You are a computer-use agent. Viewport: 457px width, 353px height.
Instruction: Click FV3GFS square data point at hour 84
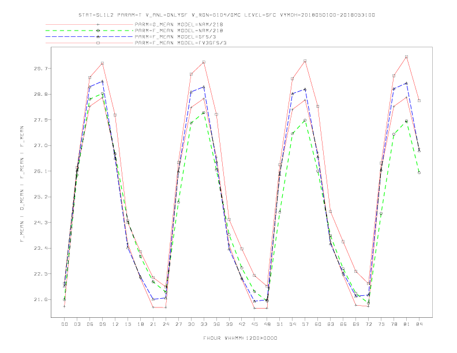[x=419, y=101]
